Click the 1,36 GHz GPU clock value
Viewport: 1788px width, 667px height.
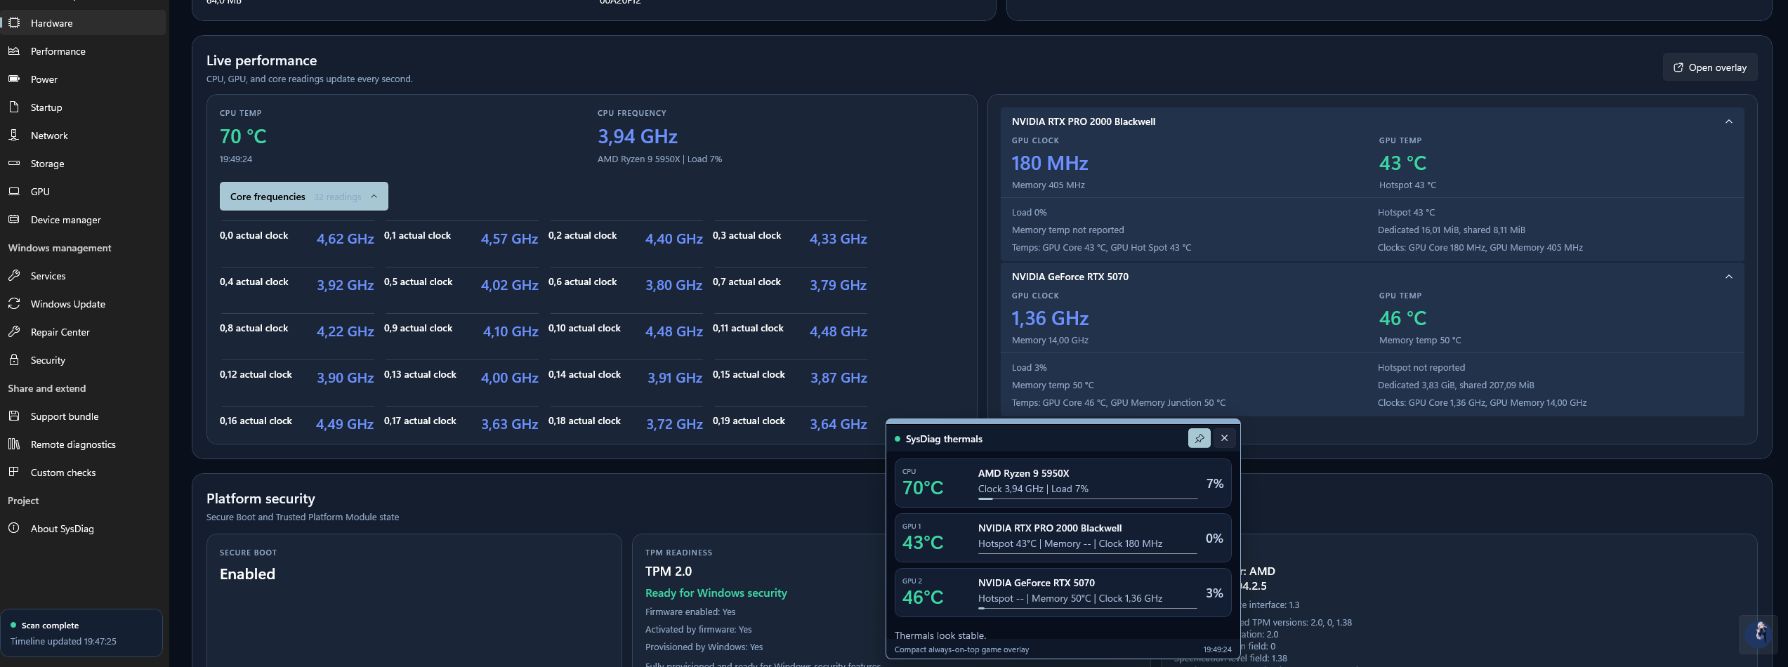click(1050, 318)
